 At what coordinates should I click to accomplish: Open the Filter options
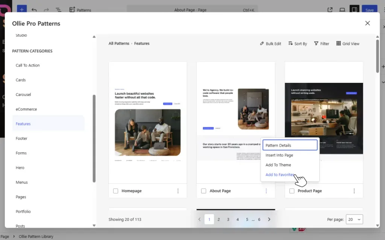click(322, 43)
